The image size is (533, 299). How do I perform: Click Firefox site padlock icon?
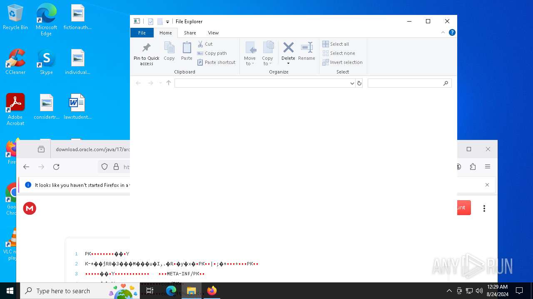[x=116, y=167]
